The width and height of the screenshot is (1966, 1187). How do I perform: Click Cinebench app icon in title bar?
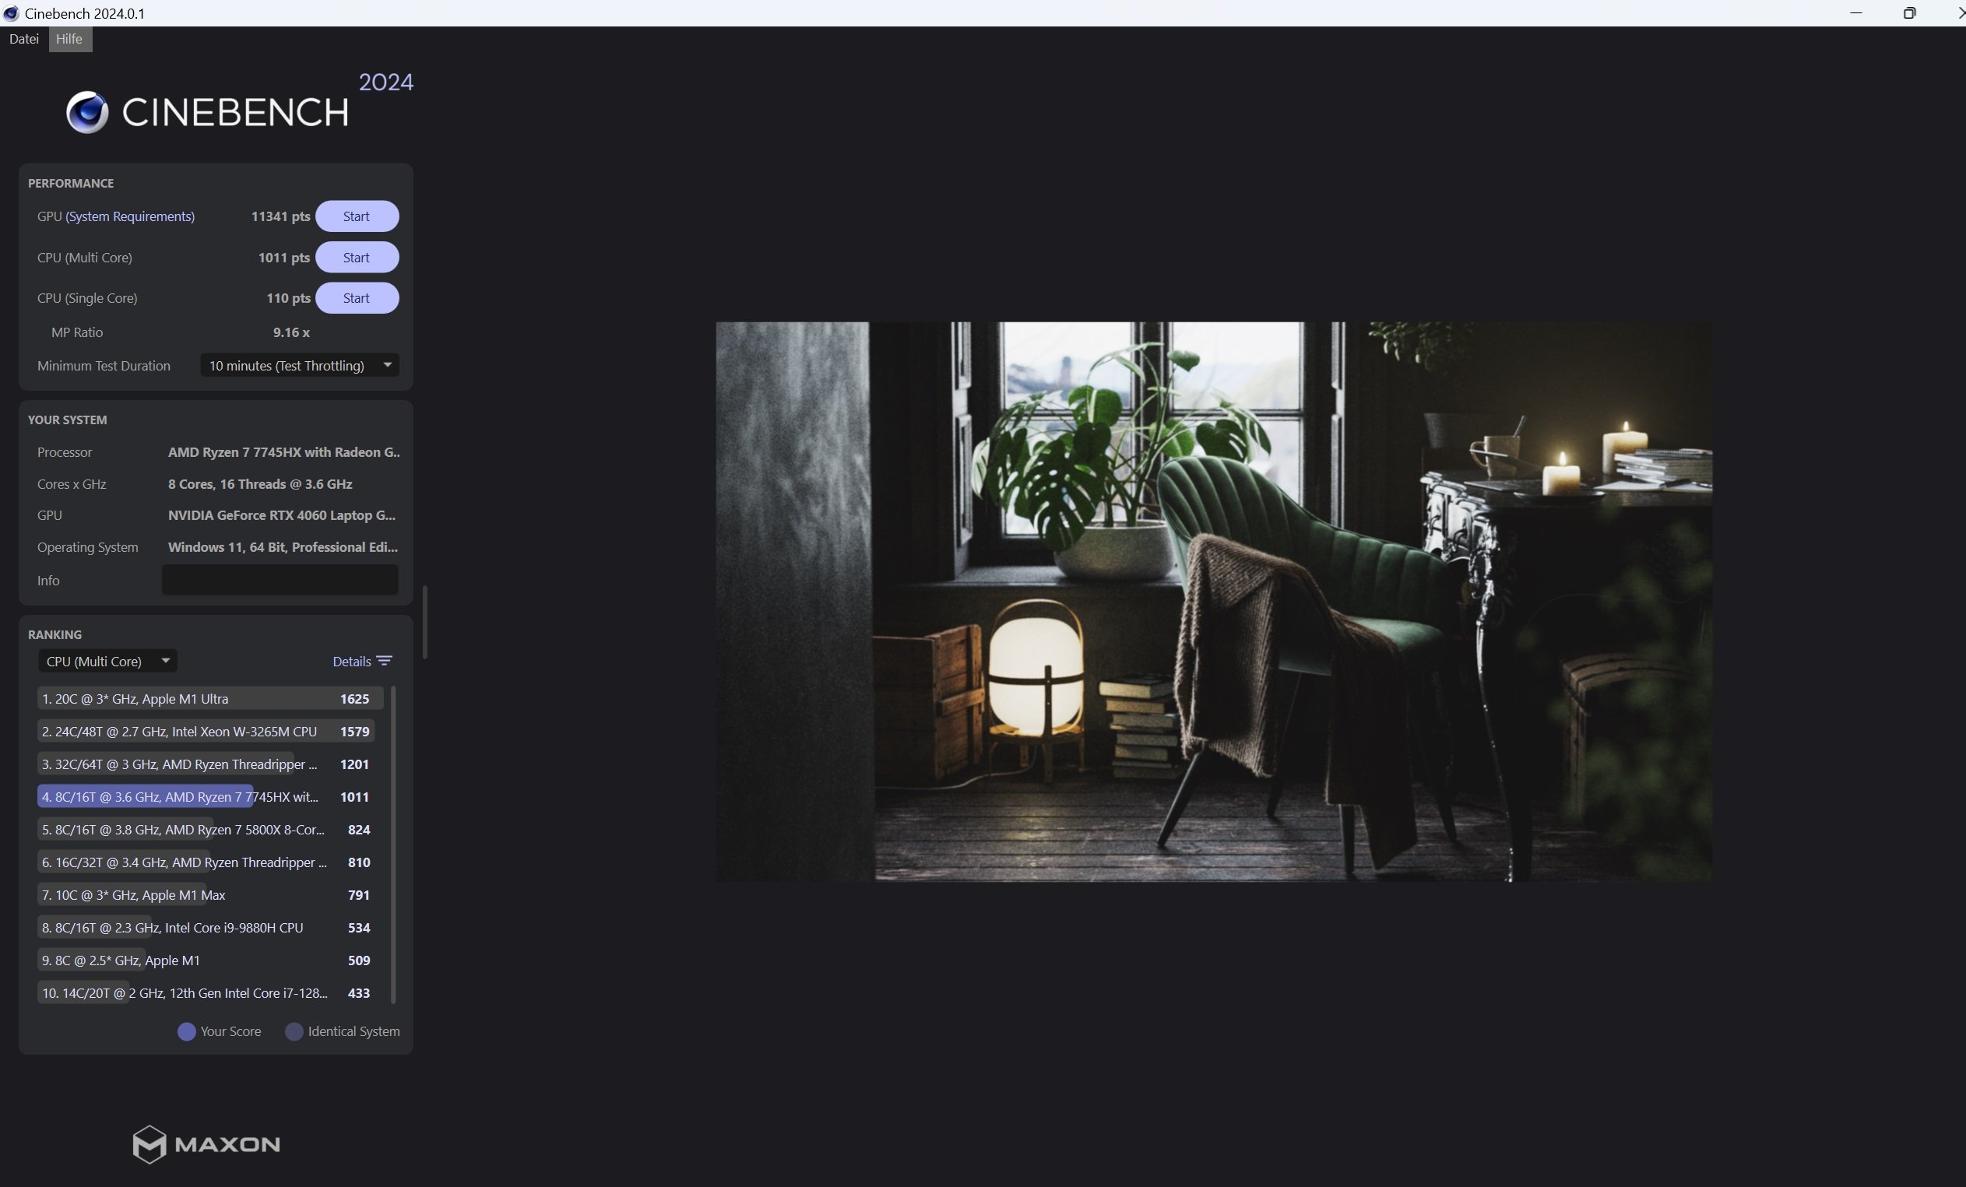[x=11, y=12]
